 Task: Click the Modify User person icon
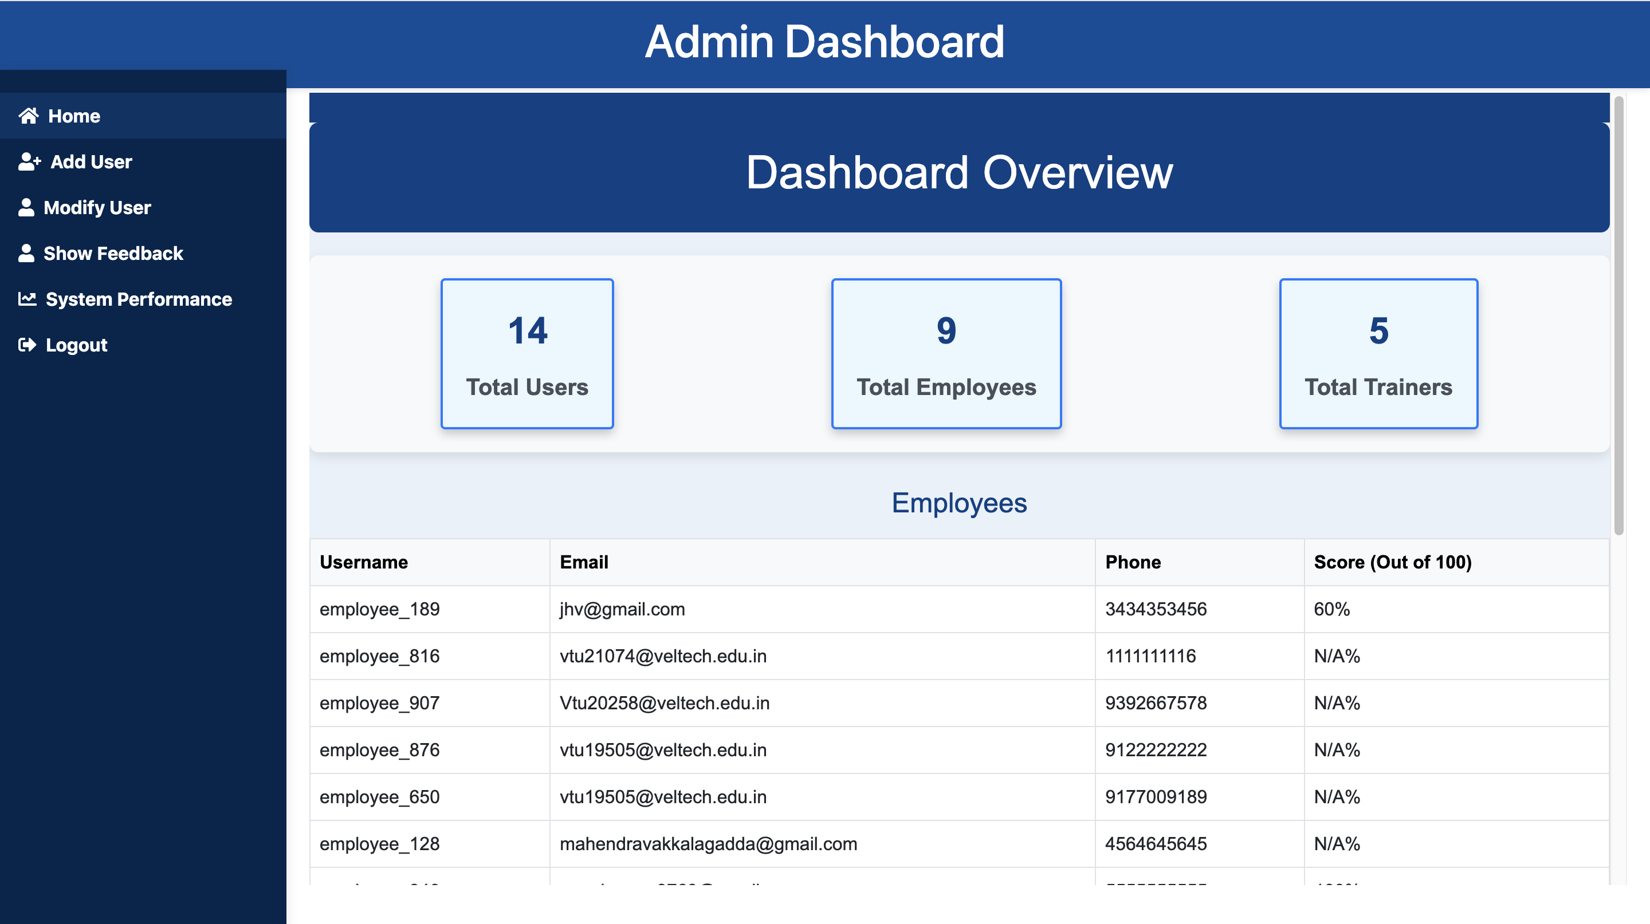(x=26, y=207)
